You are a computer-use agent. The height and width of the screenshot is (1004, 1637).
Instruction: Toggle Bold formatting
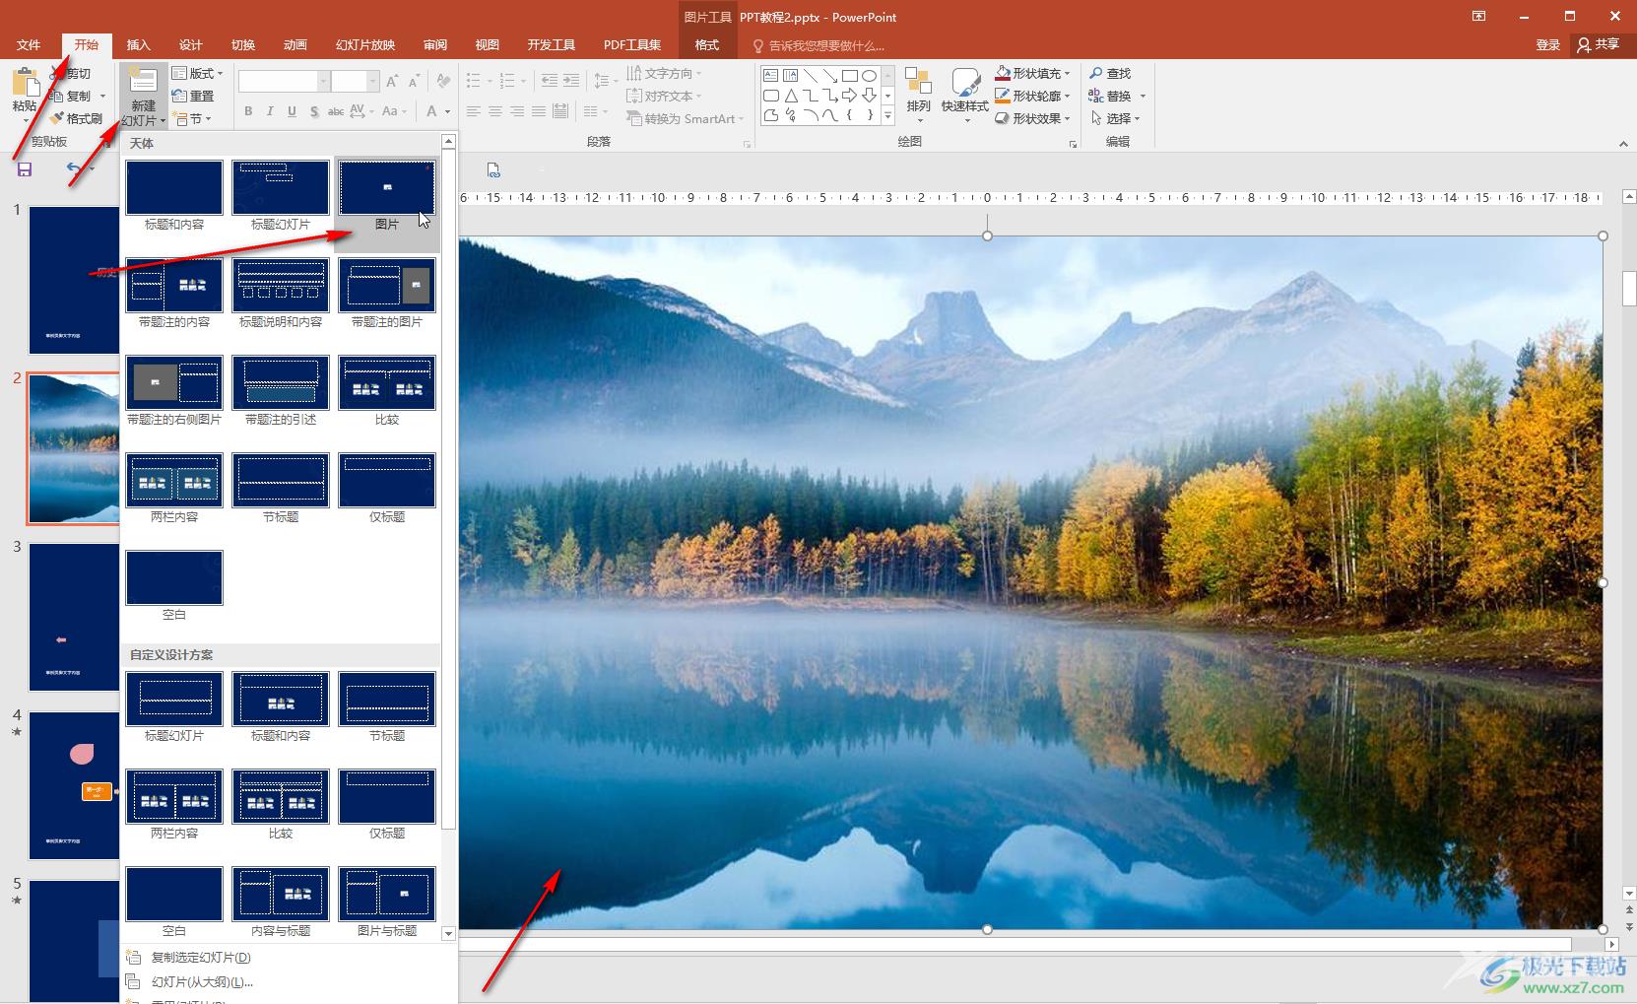point(248,111)
